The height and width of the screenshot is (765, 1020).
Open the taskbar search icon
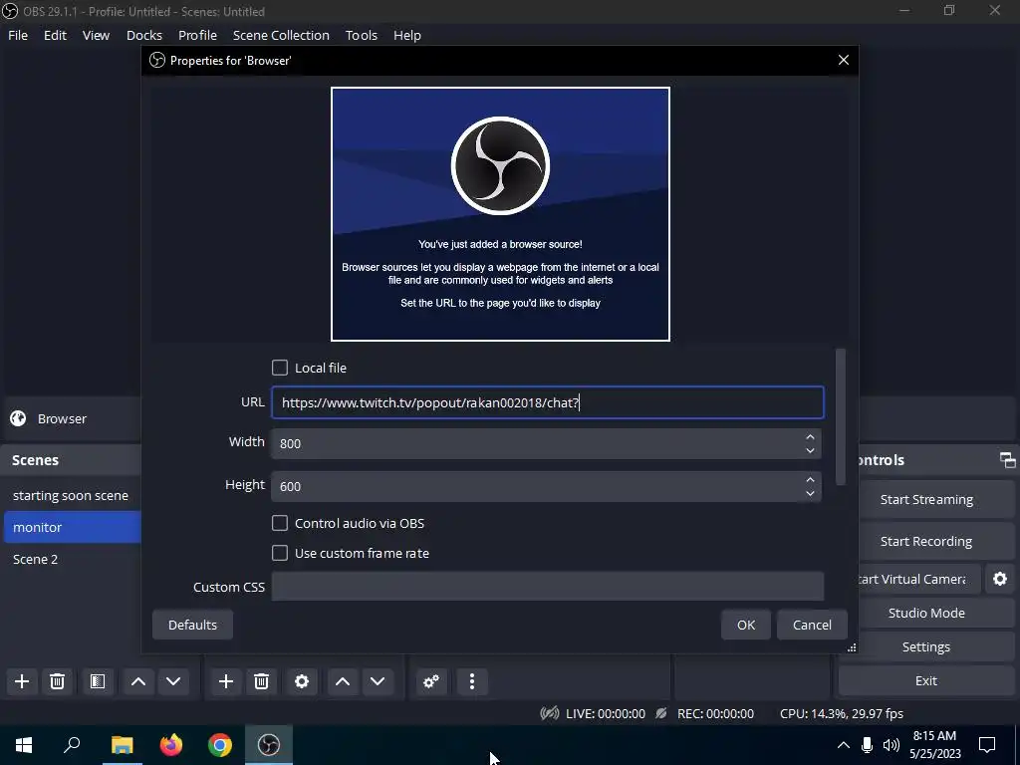point(72,745)
